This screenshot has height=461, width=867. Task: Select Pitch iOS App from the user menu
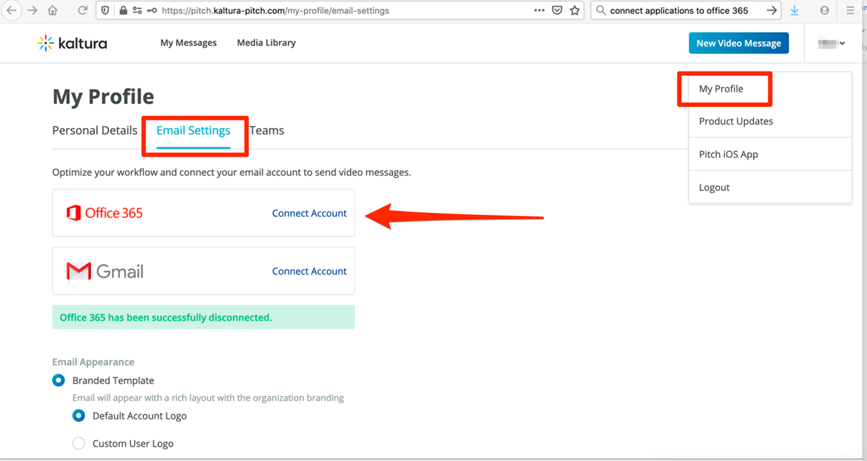click(729, 154)
